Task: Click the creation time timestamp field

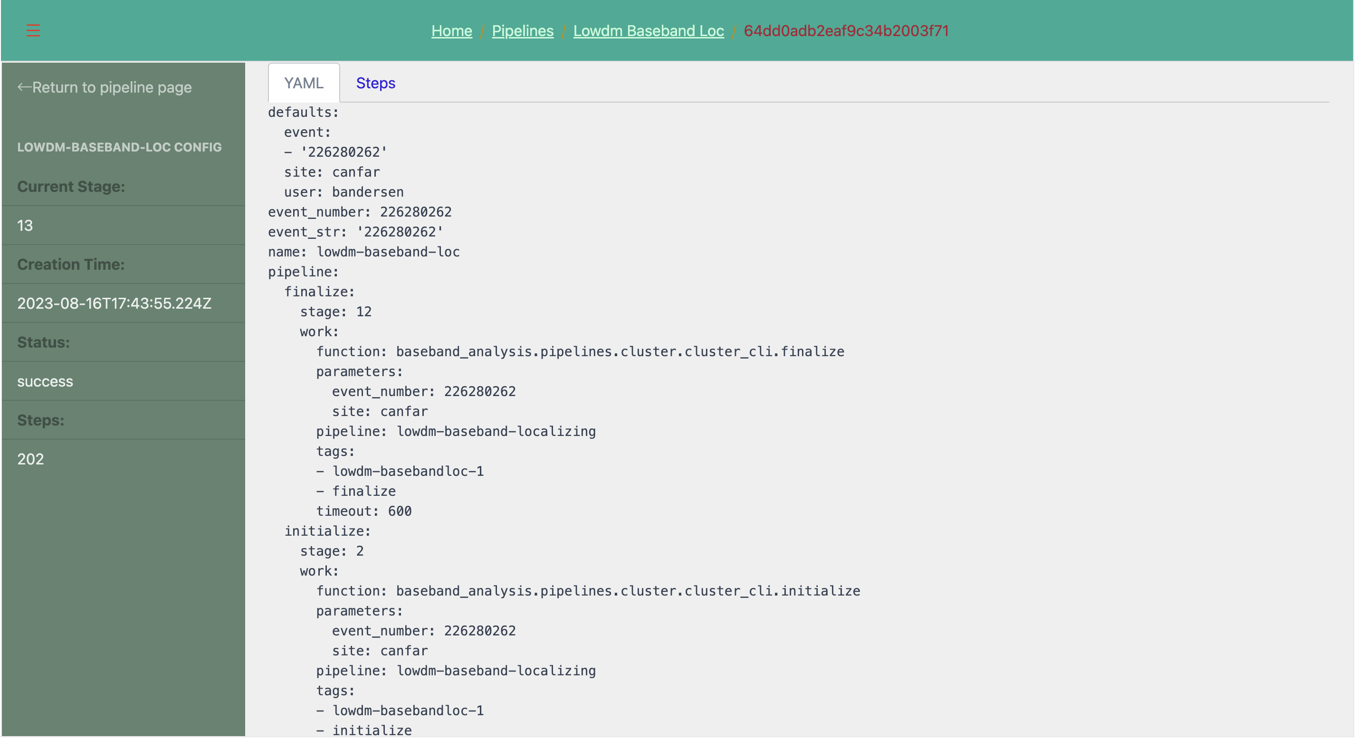Action: click(x=115, y=303)
